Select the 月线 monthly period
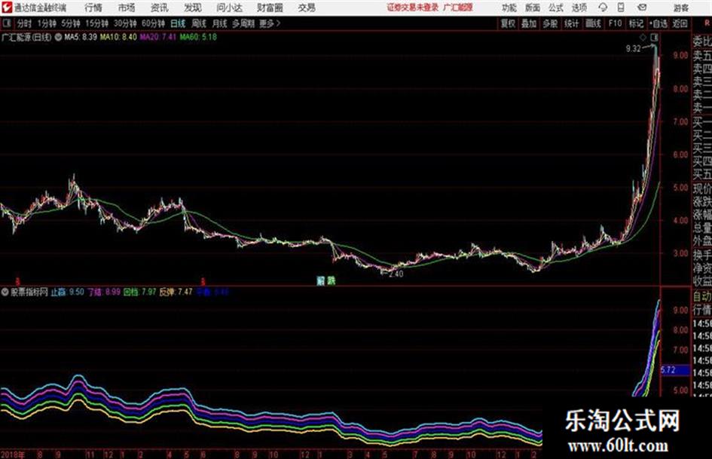This screenshot has width=712, height=459. [219, 23]
